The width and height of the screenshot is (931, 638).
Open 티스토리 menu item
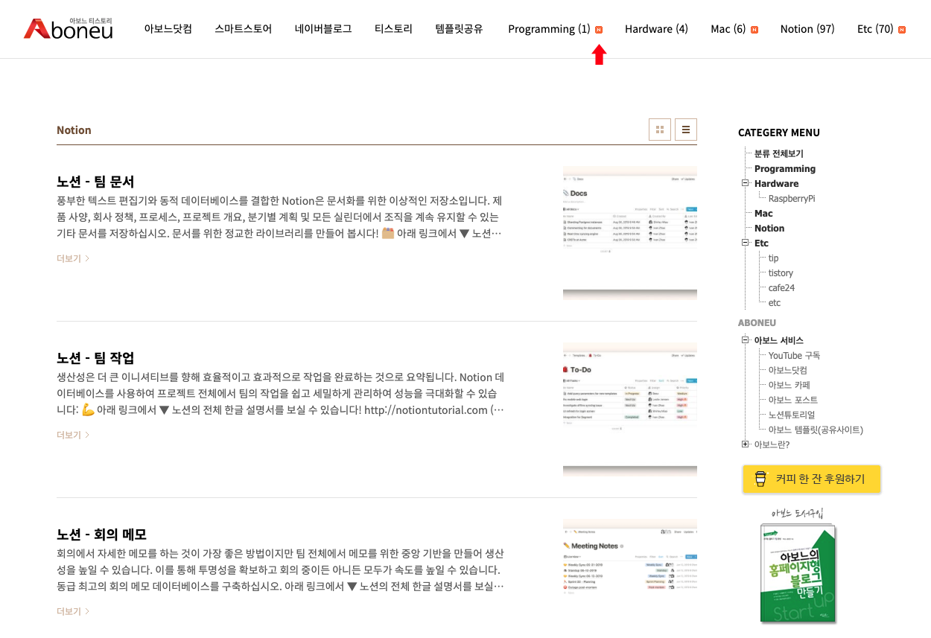point(393,29)
